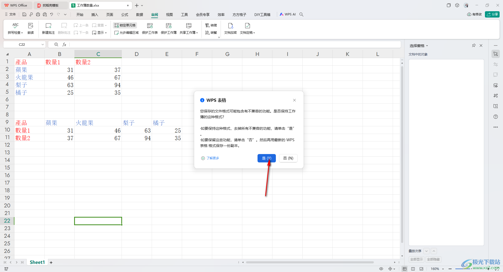Click the undo arrow icon

coord(52,14)
